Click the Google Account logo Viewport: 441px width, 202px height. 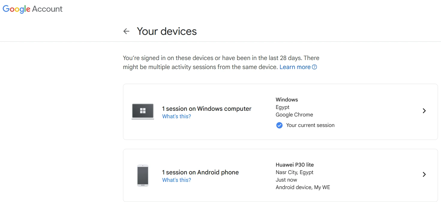click(x=33, y=9)
